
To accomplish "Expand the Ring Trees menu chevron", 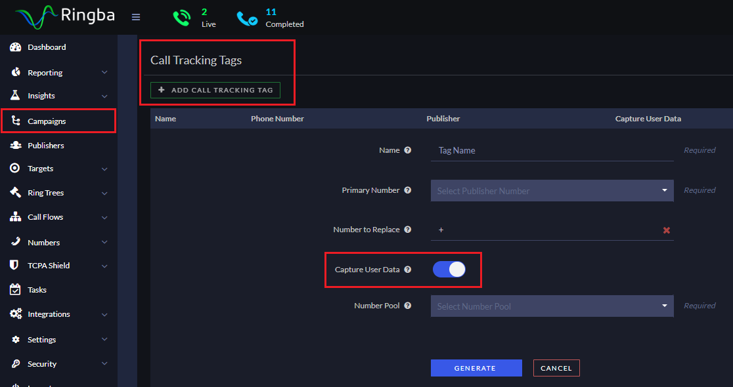I will click(104, 193).
